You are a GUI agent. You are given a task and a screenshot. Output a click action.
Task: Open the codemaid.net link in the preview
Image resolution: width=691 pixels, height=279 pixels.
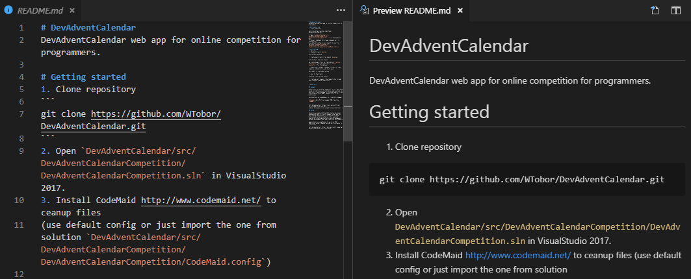click(x=517, y=256)
